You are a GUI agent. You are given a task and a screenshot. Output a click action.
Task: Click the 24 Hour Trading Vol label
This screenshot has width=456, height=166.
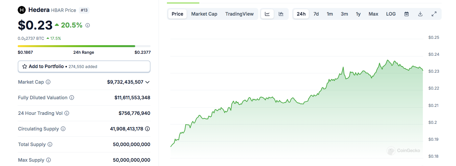coord(40,113)
